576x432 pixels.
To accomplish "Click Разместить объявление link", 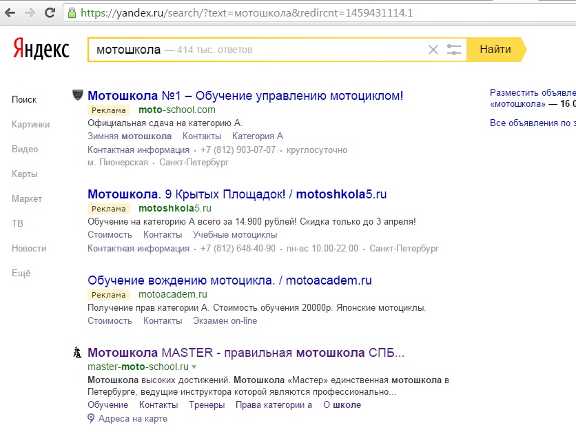I will click(x=533, y=98).
